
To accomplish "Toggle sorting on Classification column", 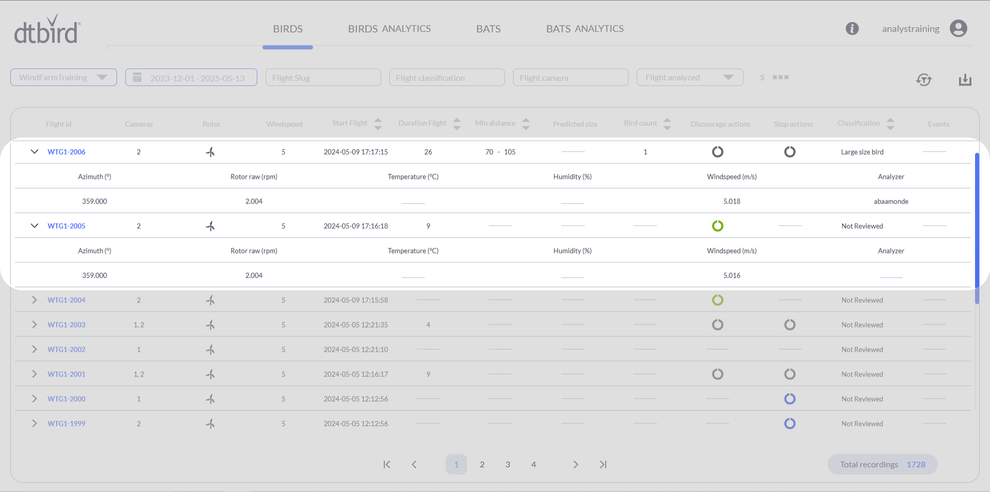I will (x=890, y=124).
